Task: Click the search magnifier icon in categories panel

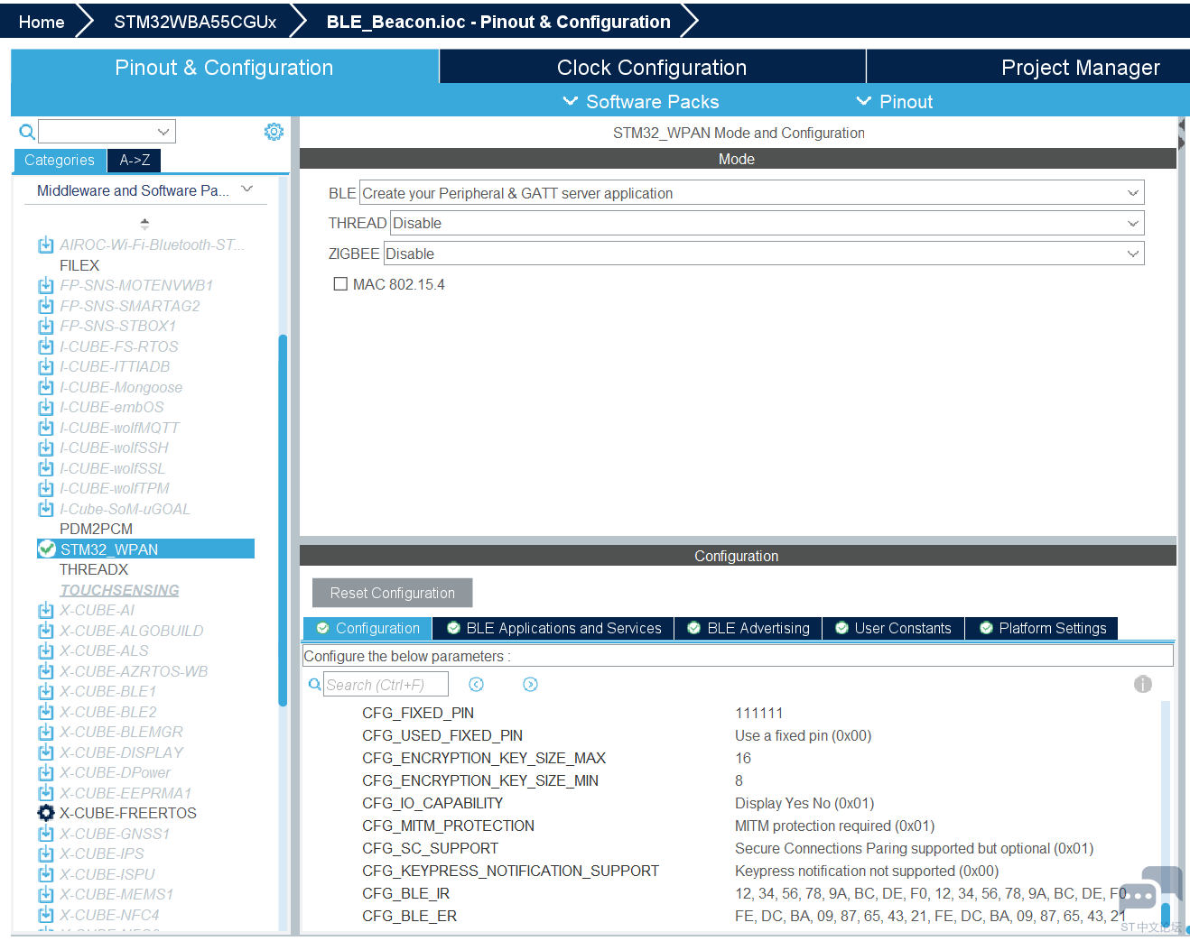Action: [27, 132]
